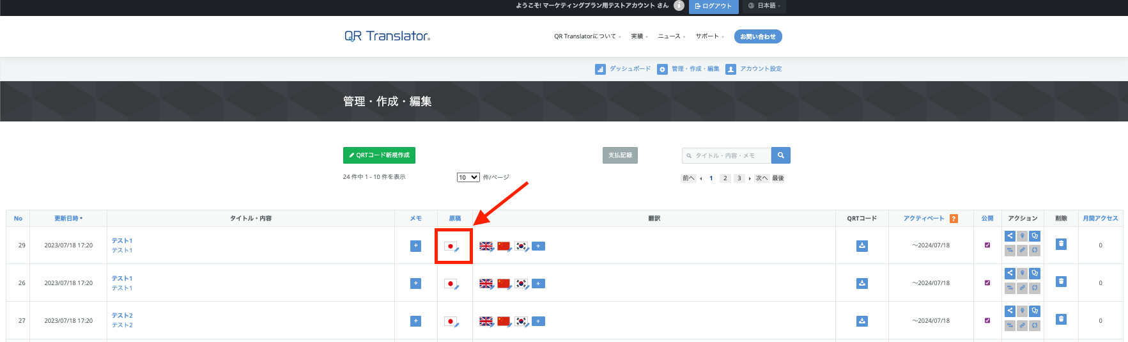Download the QRT code for row 26
This screenshot has width=1128, height=342.
[x=862, y=283]
